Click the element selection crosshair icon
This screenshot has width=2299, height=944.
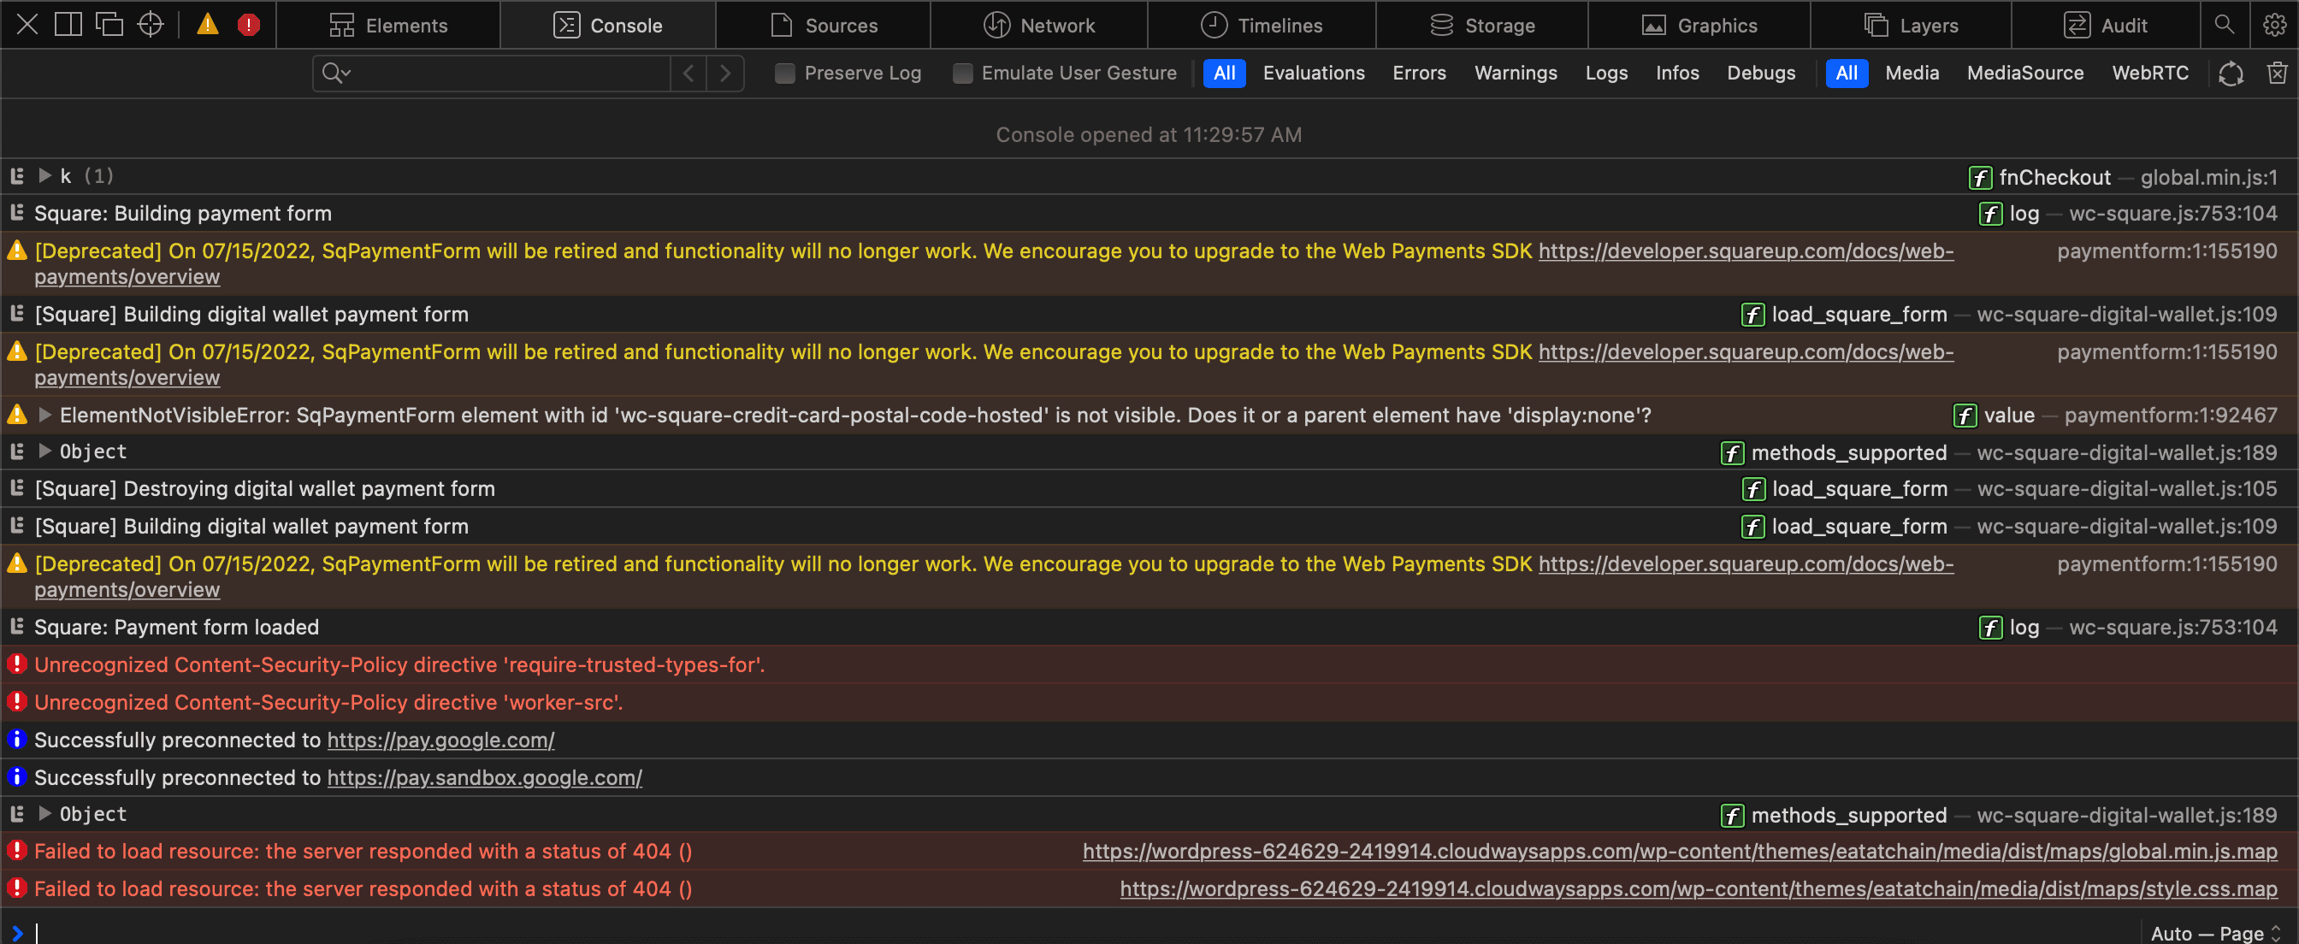point(150,24)
